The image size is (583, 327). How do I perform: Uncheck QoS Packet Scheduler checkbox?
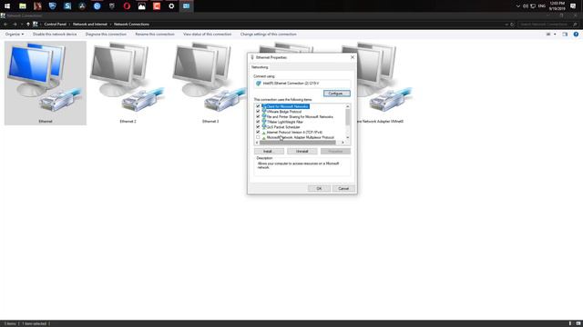click(258, 127)
